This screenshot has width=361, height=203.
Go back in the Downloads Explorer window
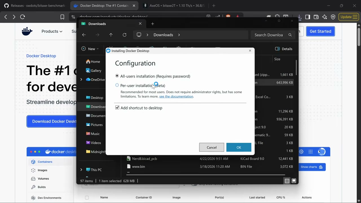click(84, 35)
